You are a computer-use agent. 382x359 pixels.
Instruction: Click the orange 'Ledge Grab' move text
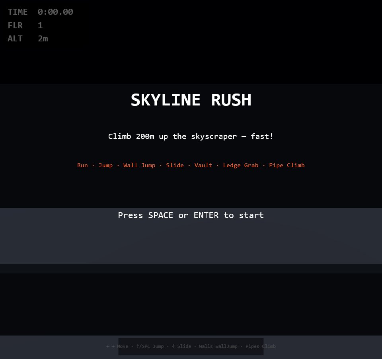[x=241, y=165]
